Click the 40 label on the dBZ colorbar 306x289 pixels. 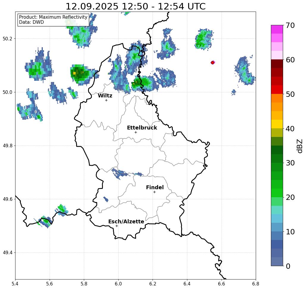290,129
